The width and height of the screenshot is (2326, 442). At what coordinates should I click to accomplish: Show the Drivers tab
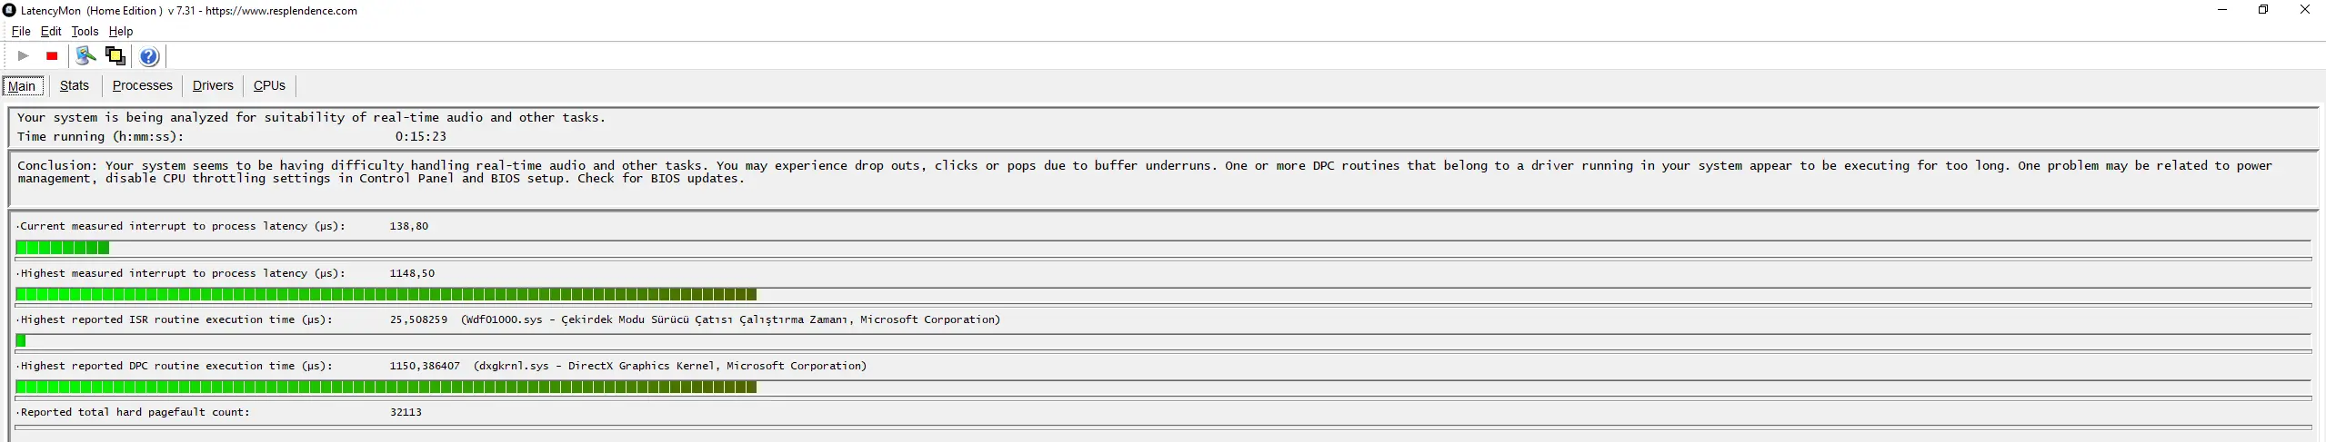[213, 85]
